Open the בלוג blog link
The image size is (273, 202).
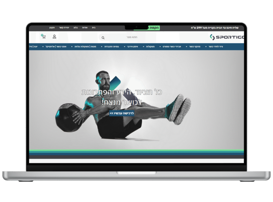click(x=76, y=28)
